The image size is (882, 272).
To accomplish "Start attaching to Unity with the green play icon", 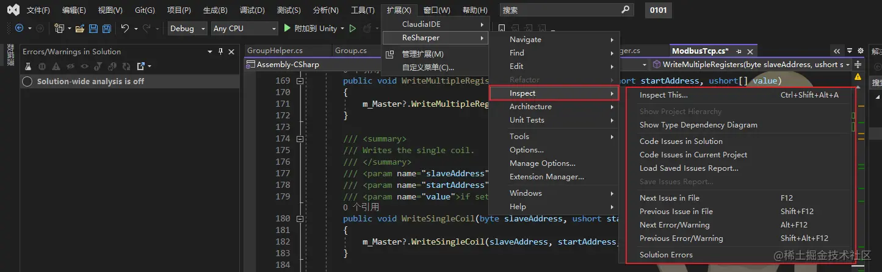I will pyautogui.click(x=288, y=28).
